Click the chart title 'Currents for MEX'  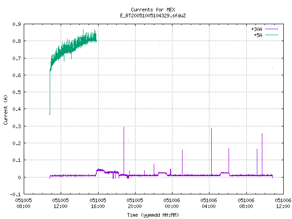[x=153, y=10]
